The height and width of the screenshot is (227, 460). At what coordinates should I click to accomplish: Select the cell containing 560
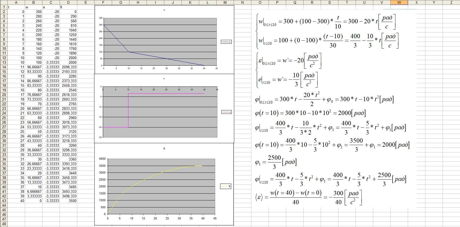point(68,21)
